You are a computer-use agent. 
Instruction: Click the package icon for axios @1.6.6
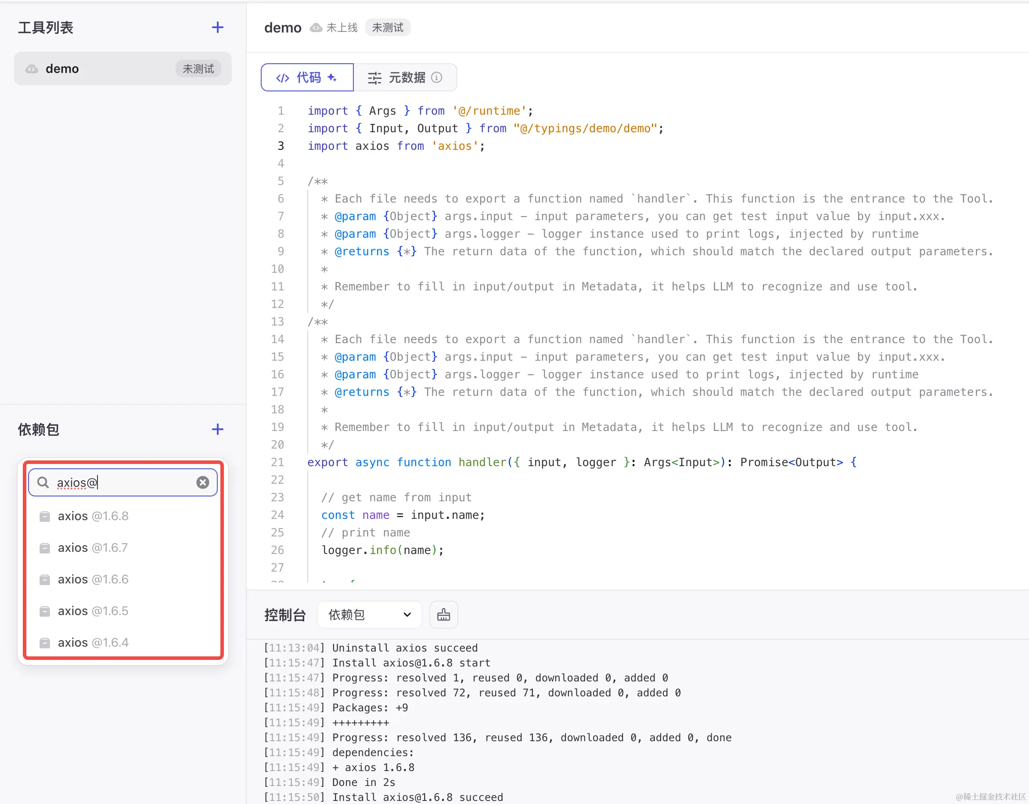45,579
